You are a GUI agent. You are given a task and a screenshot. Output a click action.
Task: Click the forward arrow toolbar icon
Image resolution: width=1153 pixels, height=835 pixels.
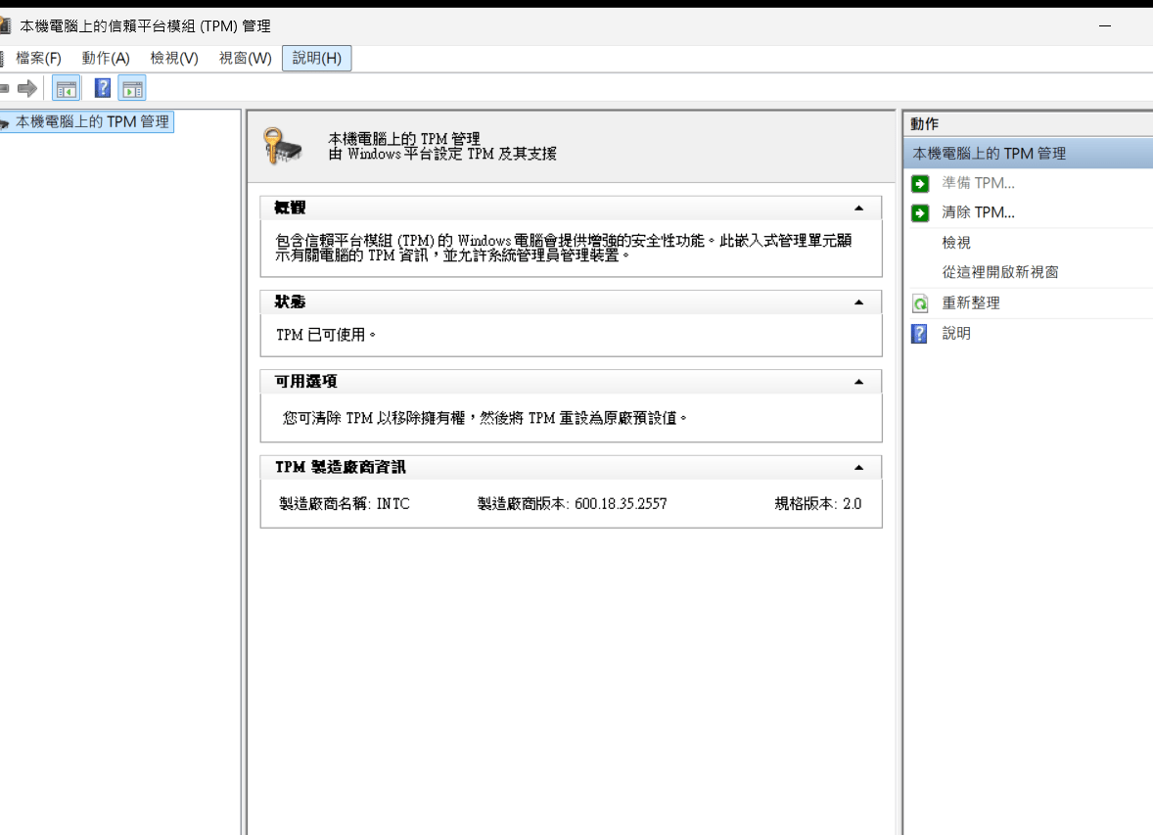pyautogui.click(x=27, y=89)
